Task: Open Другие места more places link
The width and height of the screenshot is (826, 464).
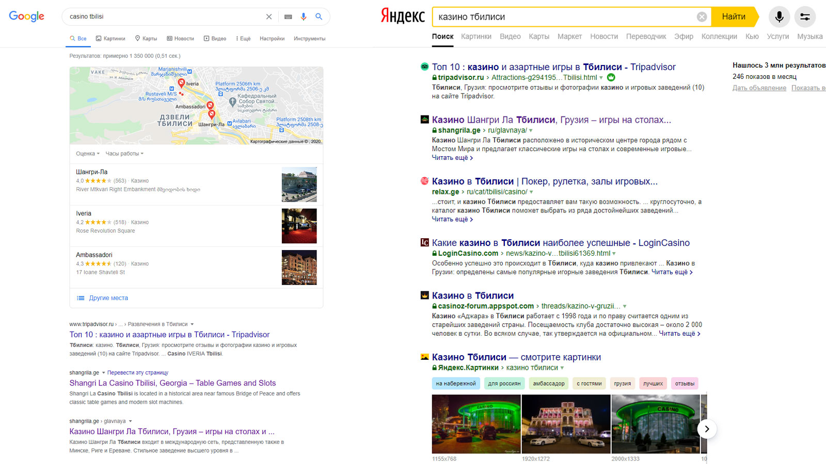Action: pyautogui.click(x=108, y=298)
